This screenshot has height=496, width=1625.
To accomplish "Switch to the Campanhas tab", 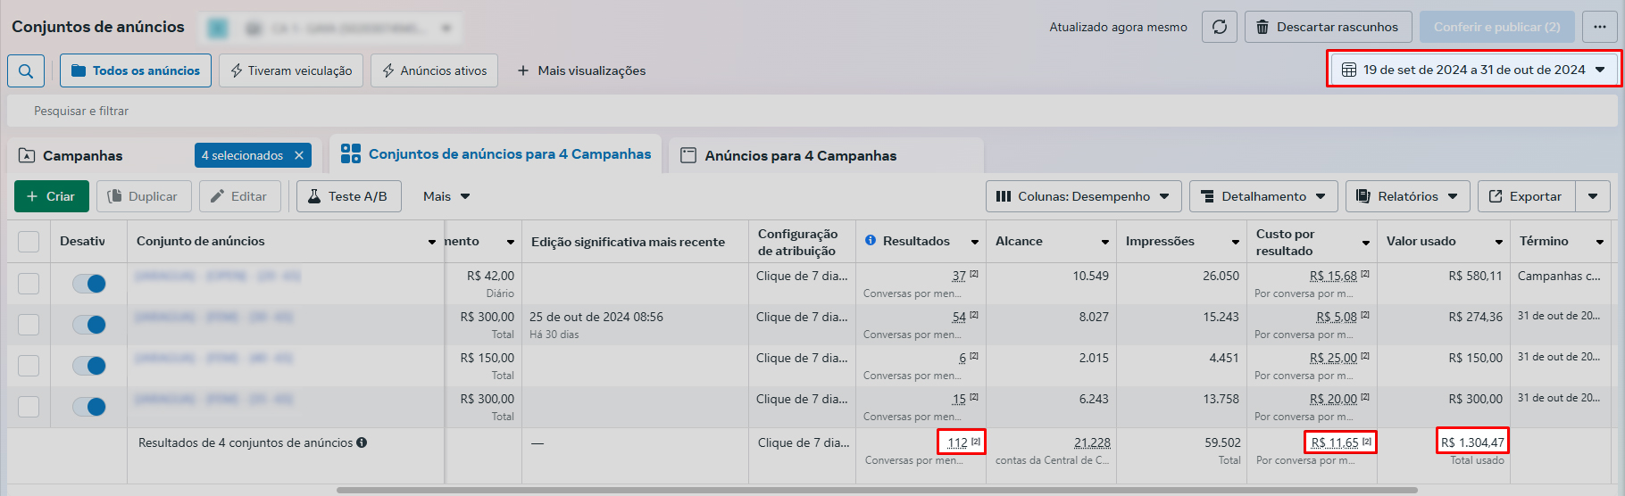I will [83, 155].
